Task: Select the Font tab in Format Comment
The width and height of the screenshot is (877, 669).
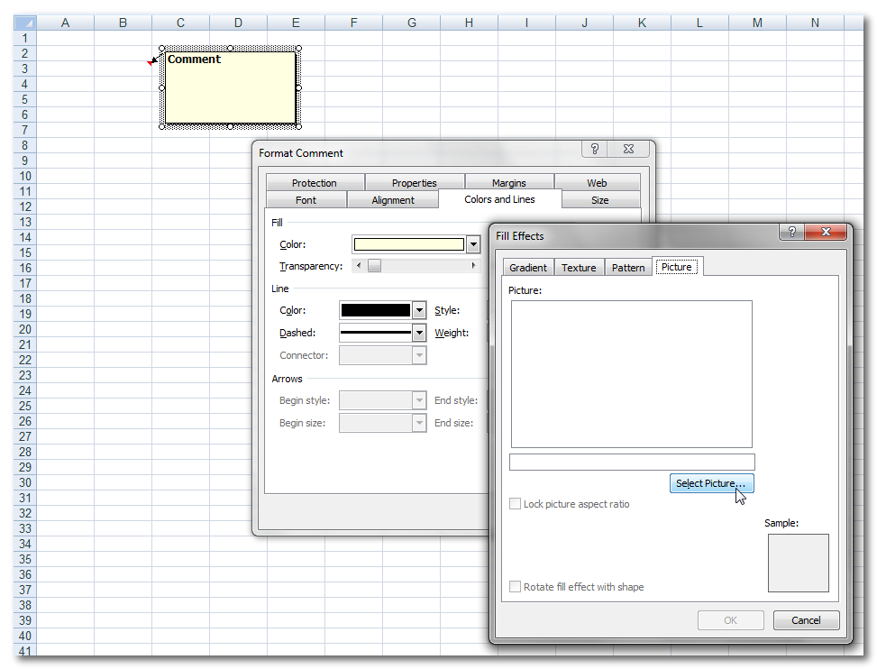Action: 306,200
